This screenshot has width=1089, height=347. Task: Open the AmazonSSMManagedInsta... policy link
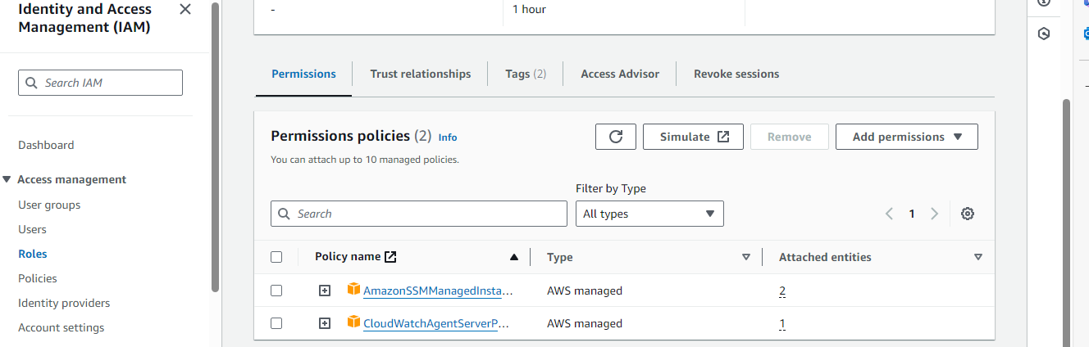(439, 291)
